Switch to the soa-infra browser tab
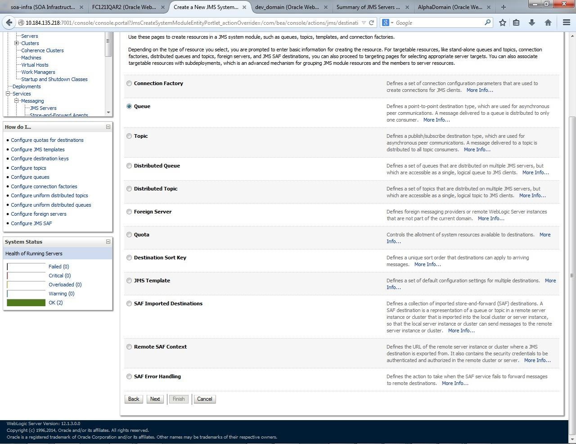 [43, 7]
